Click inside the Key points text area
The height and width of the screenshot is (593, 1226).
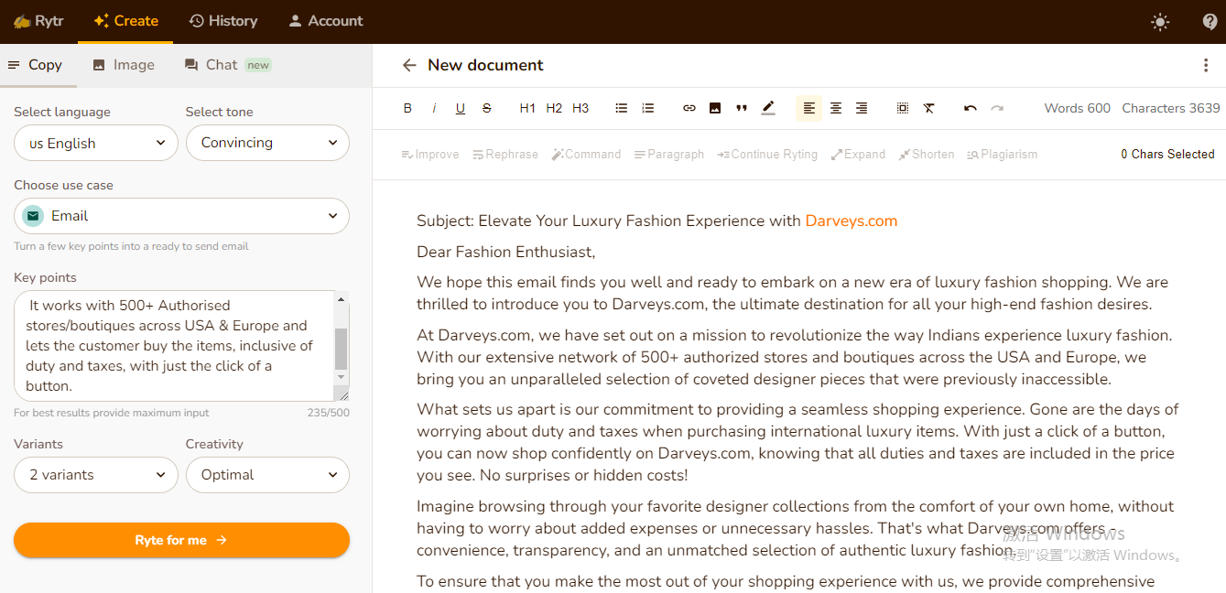pos(174,346)
